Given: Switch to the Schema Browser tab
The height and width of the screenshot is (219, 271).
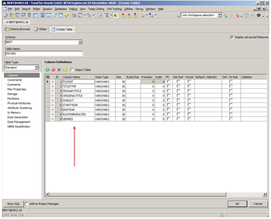Looking at the screenshot, I should pos(17,29).
